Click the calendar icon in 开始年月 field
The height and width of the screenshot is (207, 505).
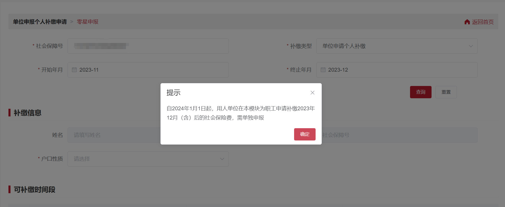click(74, 70)
